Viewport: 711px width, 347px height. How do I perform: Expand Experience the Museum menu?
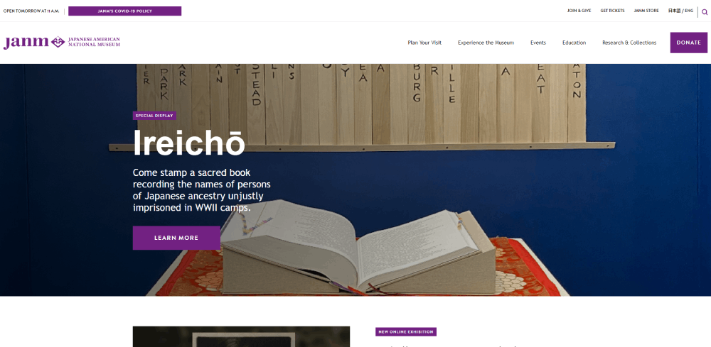486,43
